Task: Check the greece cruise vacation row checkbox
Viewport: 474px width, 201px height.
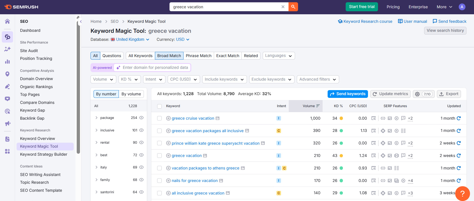Action: [x=159, y=118]
